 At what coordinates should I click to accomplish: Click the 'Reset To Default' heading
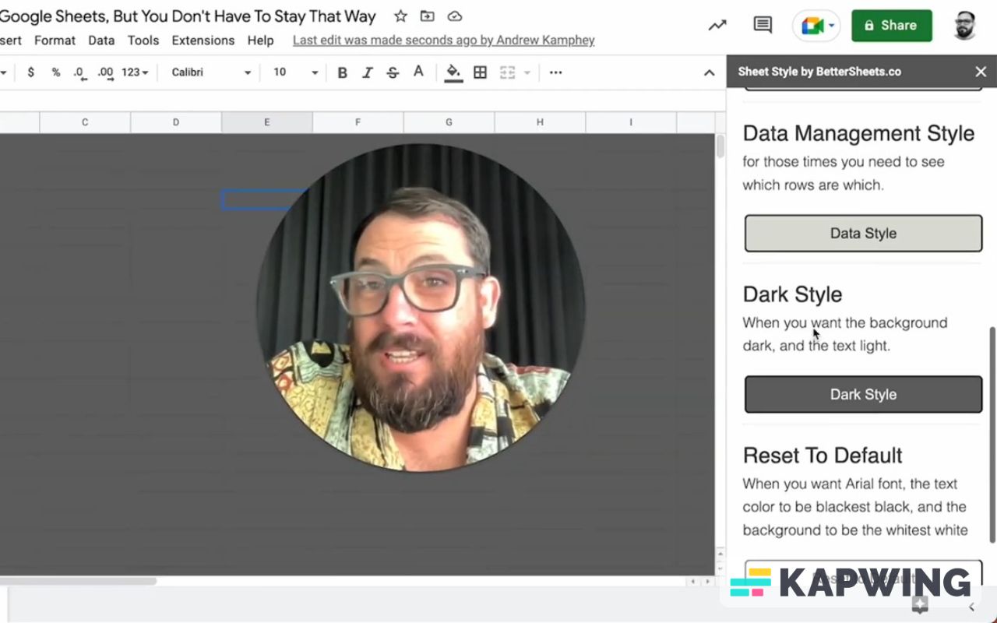[x=823, y=456]
